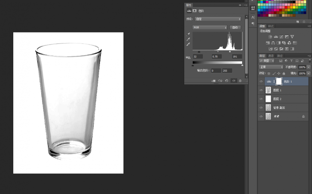Filter layers by type layers icon
Viewport: 312px width, 194px height.
[292, 61]
